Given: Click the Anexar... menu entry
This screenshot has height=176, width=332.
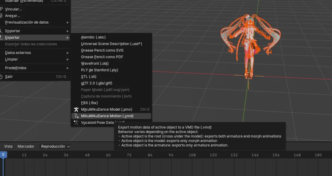Looking at the screenshot, I should pos(35,16).
